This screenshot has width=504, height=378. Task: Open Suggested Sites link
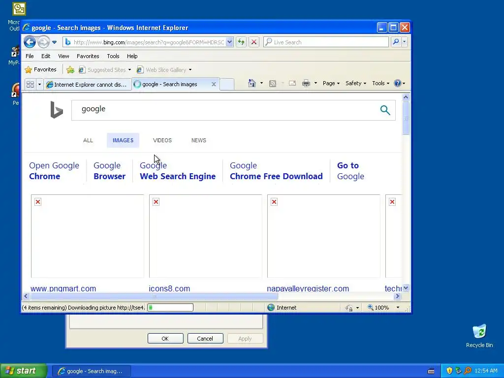pos(105,70)
